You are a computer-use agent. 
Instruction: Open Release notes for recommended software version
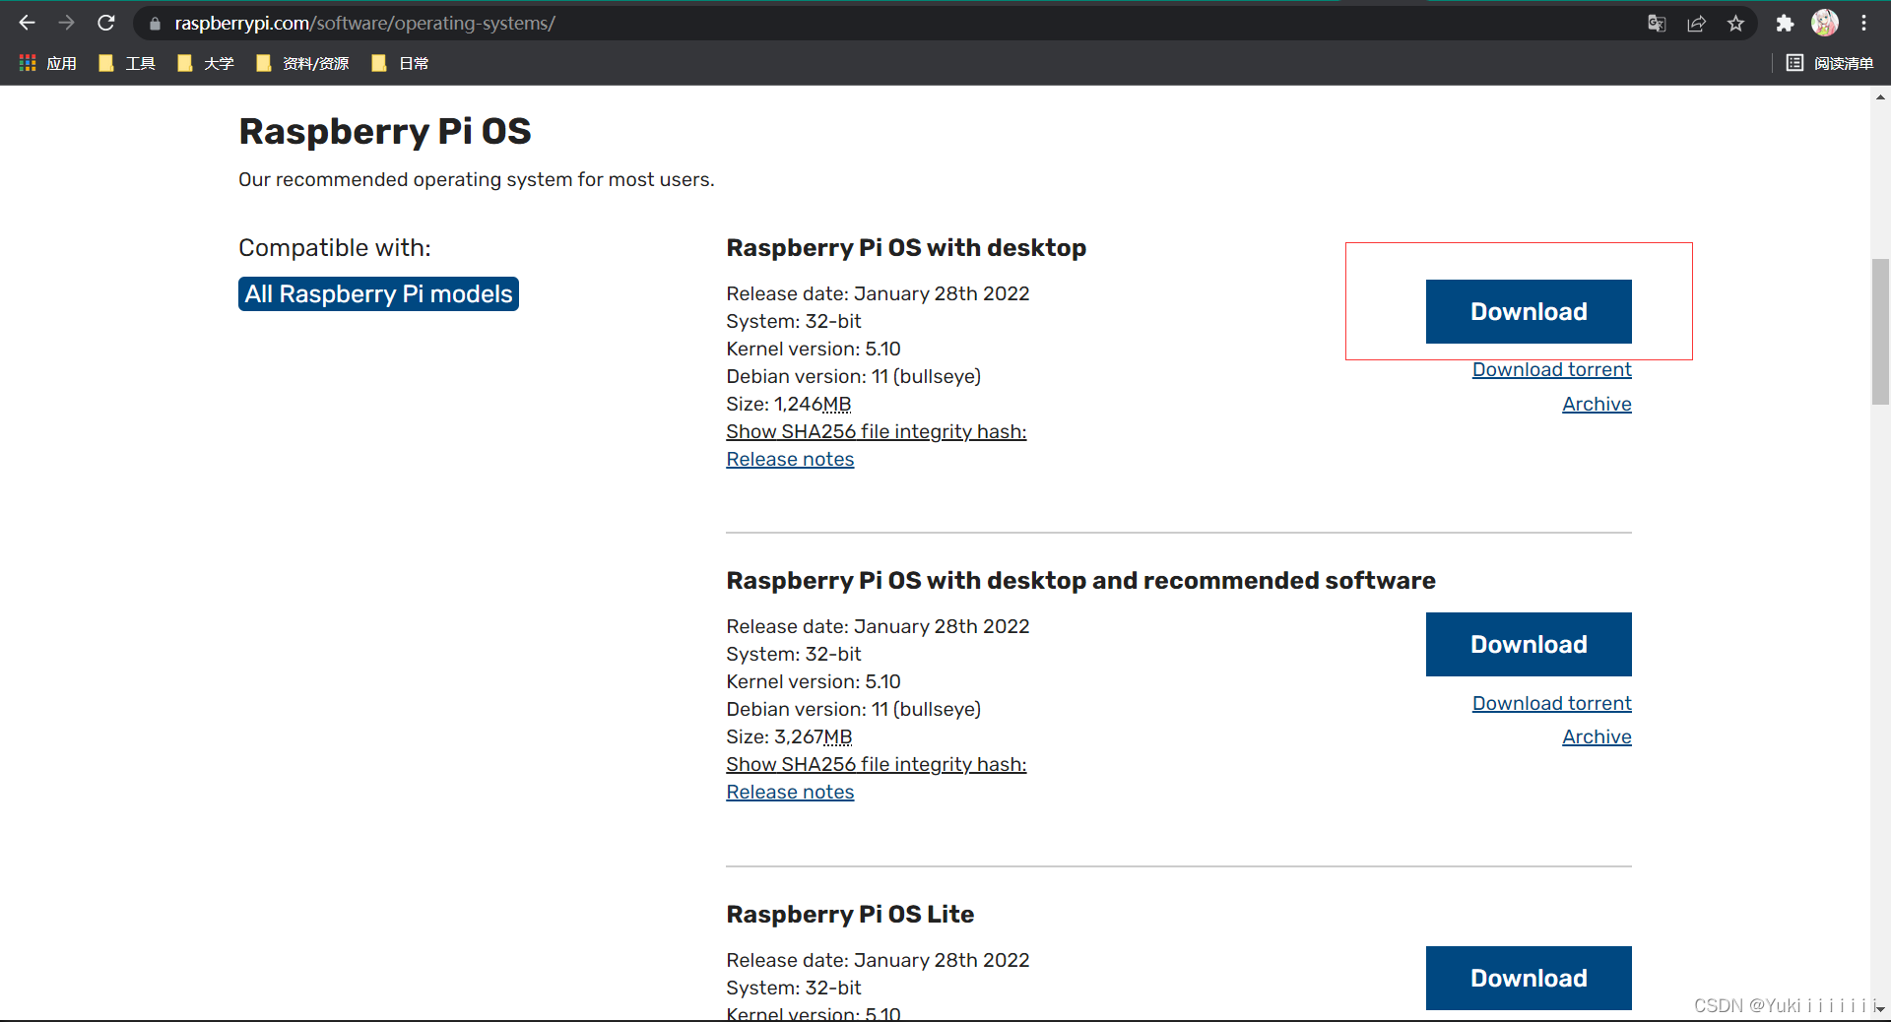point(790,792)
